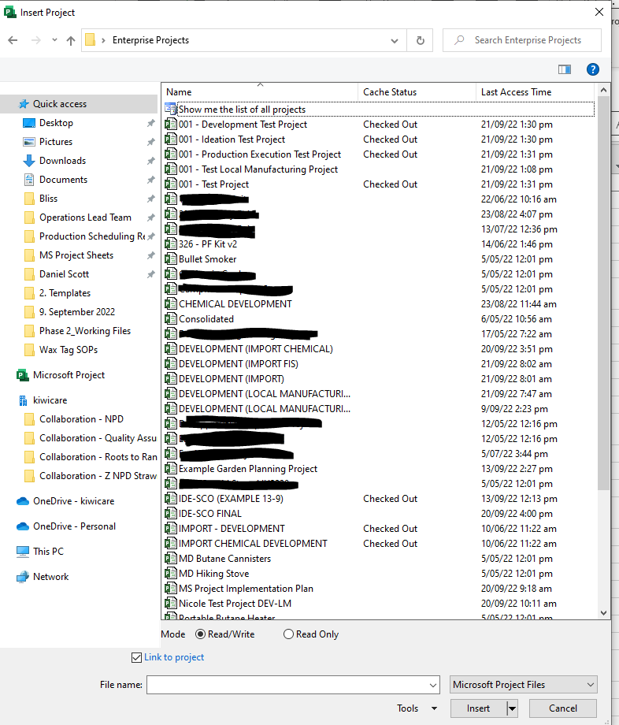Select MD Hiking Stove project icon
The width and height of the screenshot is (619, 725).
(170, 574)
